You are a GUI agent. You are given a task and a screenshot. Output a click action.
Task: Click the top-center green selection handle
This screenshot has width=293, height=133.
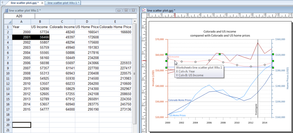tap(219, 54)
